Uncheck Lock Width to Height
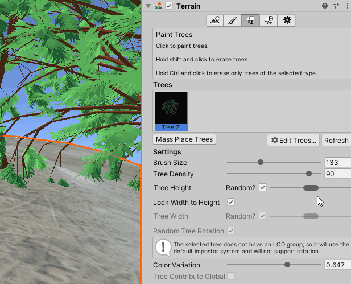The width and height of the screenshot is (351, 284). coord(231,202)
